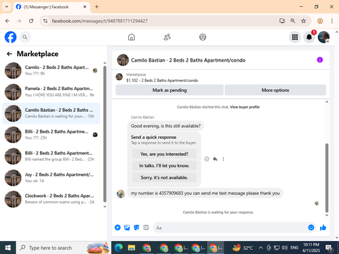339x254 pixels.
Task: Click More options button
Action: click(275, 90)
